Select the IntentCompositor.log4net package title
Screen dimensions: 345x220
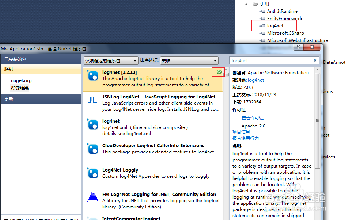(131, 218)
